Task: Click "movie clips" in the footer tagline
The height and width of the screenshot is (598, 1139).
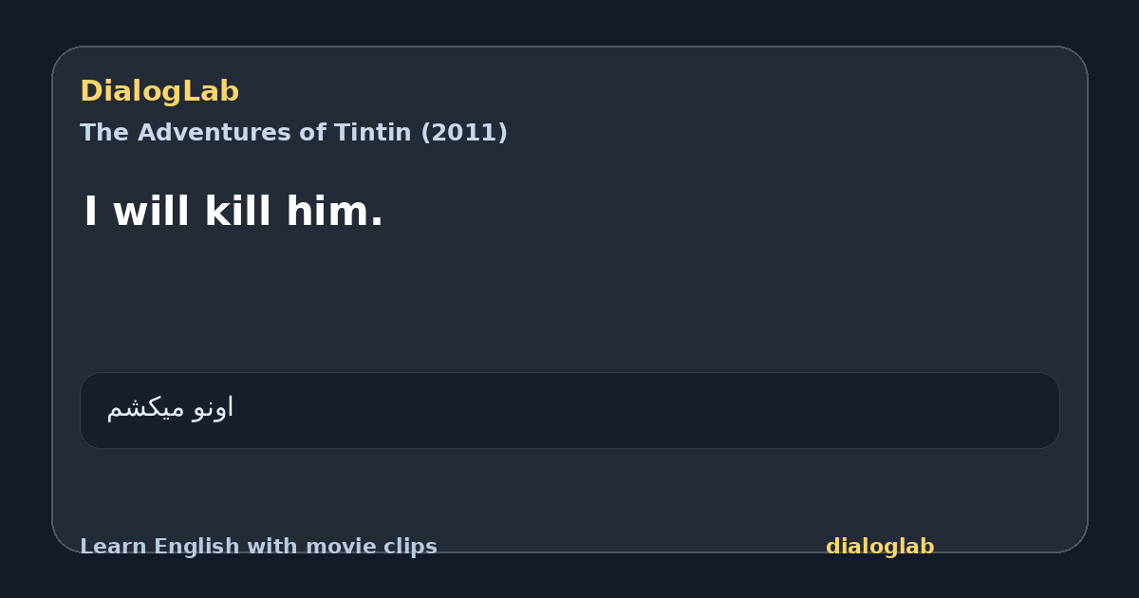Action: tap(389, 547)
